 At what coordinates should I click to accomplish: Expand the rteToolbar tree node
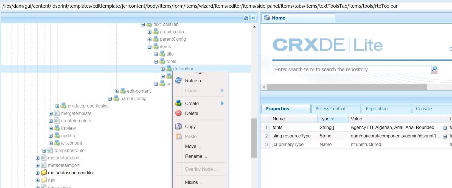click(163, 69)
